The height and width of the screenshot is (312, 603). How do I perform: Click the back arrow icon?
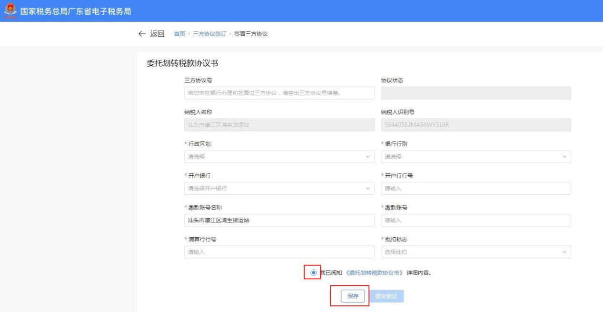click(142, 34)
